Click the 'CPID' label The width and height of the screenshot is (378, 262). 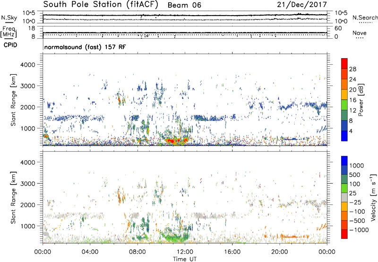(10, 45)
